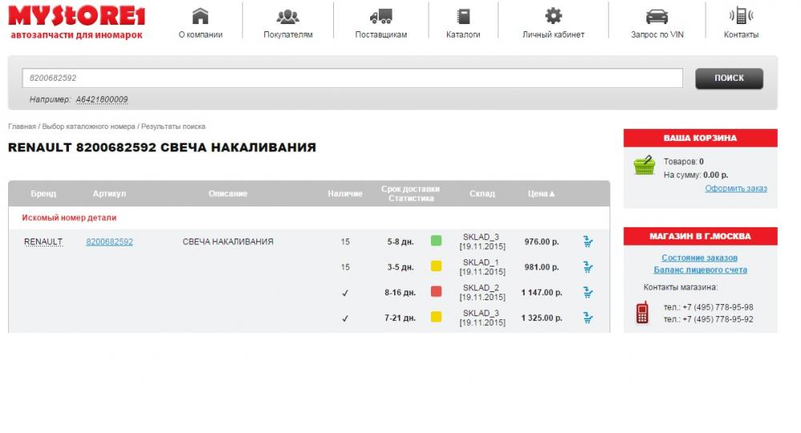The image size is (801, 433).
Task: Click the 8-16 дн. delivery time
Action: click(x=400, y=293)
